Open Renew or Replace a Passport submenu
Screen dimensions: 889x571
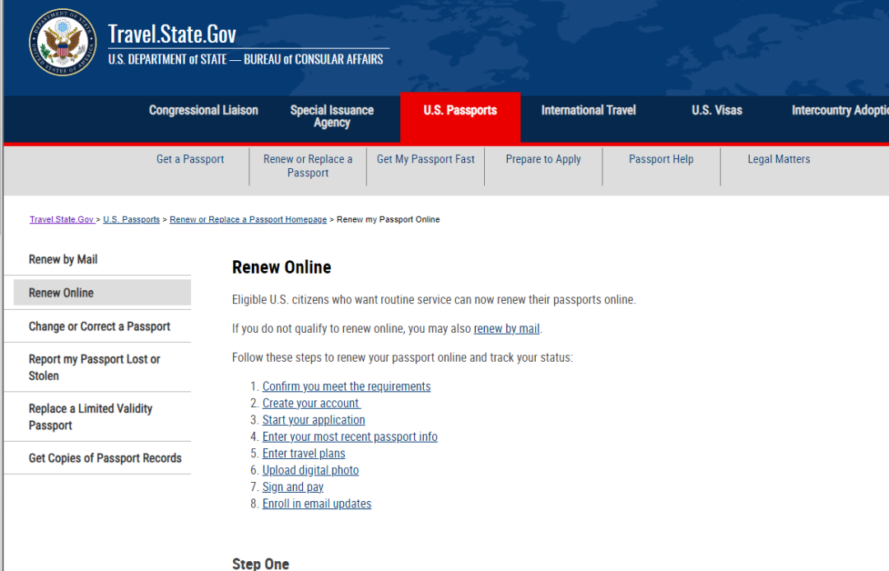308,166
